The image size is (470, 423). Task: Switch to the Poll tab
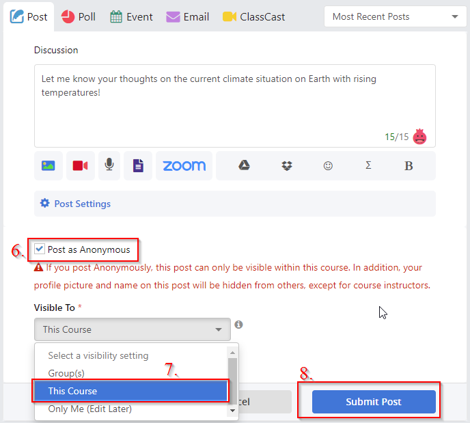tap(79, 17)
